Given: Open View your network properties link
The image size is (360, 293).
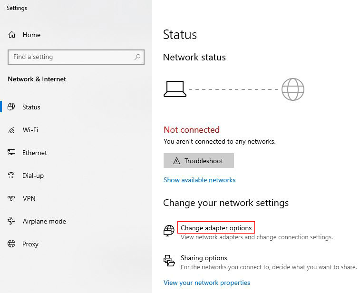Looking at the screenshot, I should tap(207, 283).
